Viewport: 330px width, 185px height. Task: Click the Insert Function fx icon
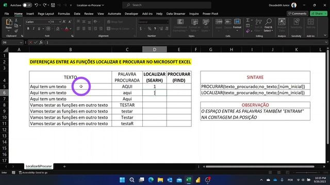(41, 42)
